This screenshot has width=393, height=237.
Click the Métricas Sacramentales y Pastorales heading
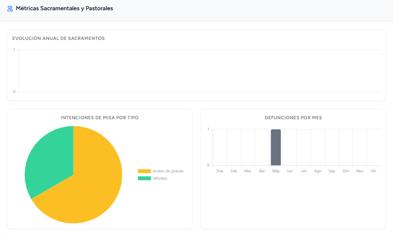point(64,8)
